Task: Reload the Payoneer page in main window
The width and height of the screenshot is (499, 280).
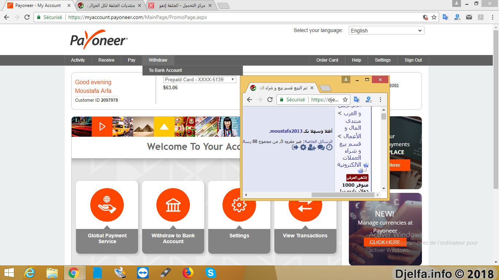Action: (x=27, y=17)
